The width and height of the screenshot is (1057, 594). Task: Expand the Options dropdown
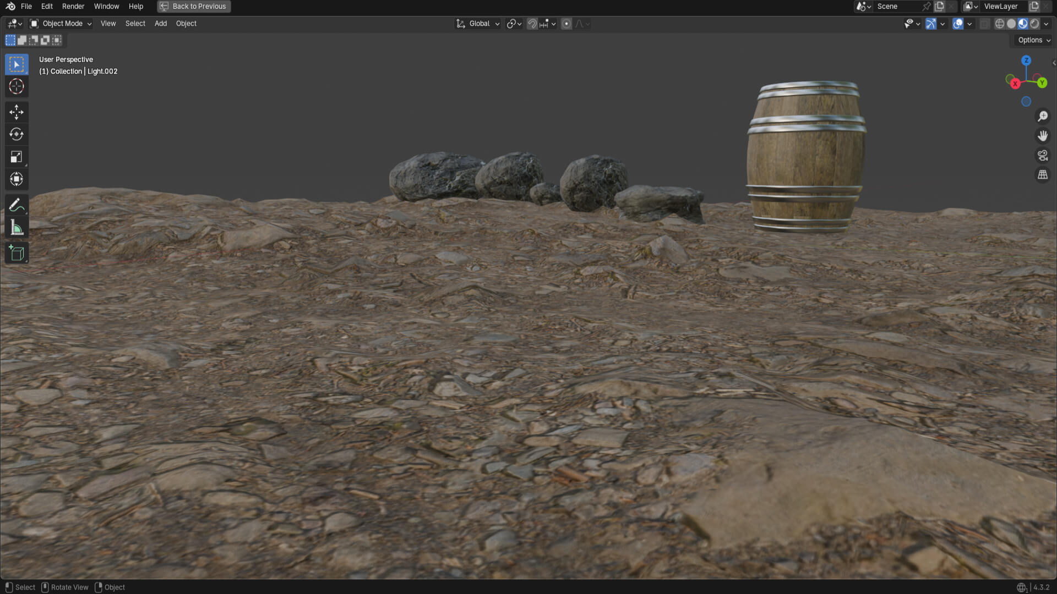pos(1034,40)
